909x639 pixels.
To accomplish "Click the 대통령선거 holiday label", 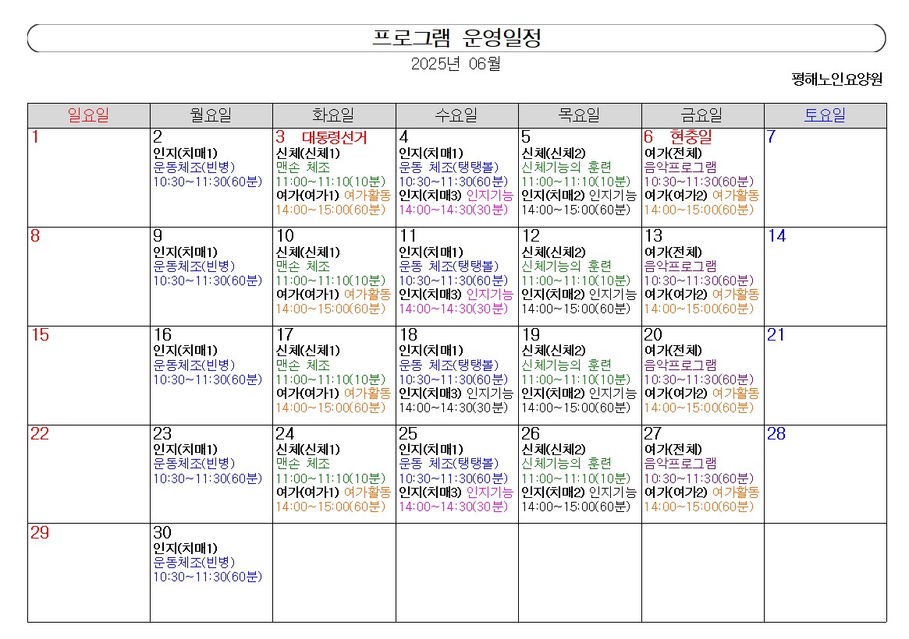I will (x=335, y=137).
